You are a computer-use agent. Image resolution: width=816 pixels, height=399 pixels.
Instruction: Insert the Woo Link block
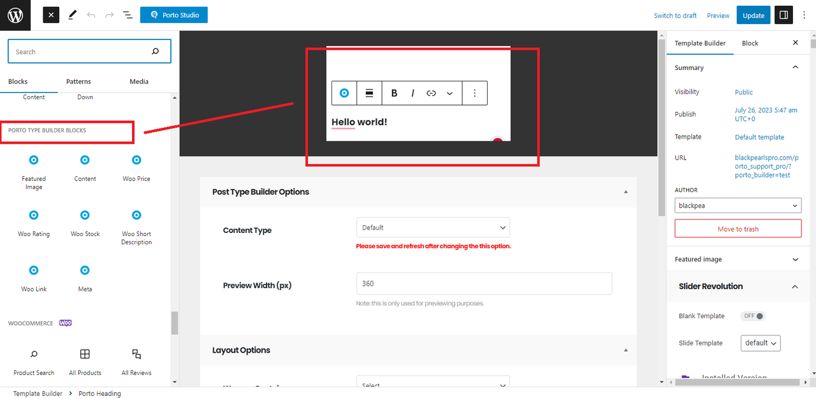34,279
